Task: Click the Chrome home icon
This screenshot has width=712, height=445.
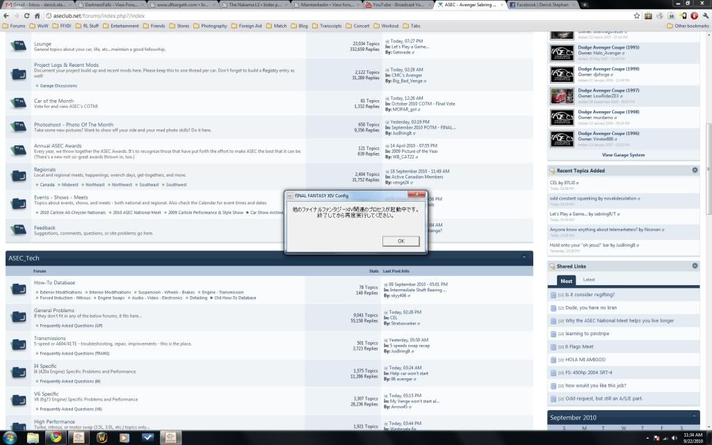Action: pyautogui.click(x=38, y=15)
